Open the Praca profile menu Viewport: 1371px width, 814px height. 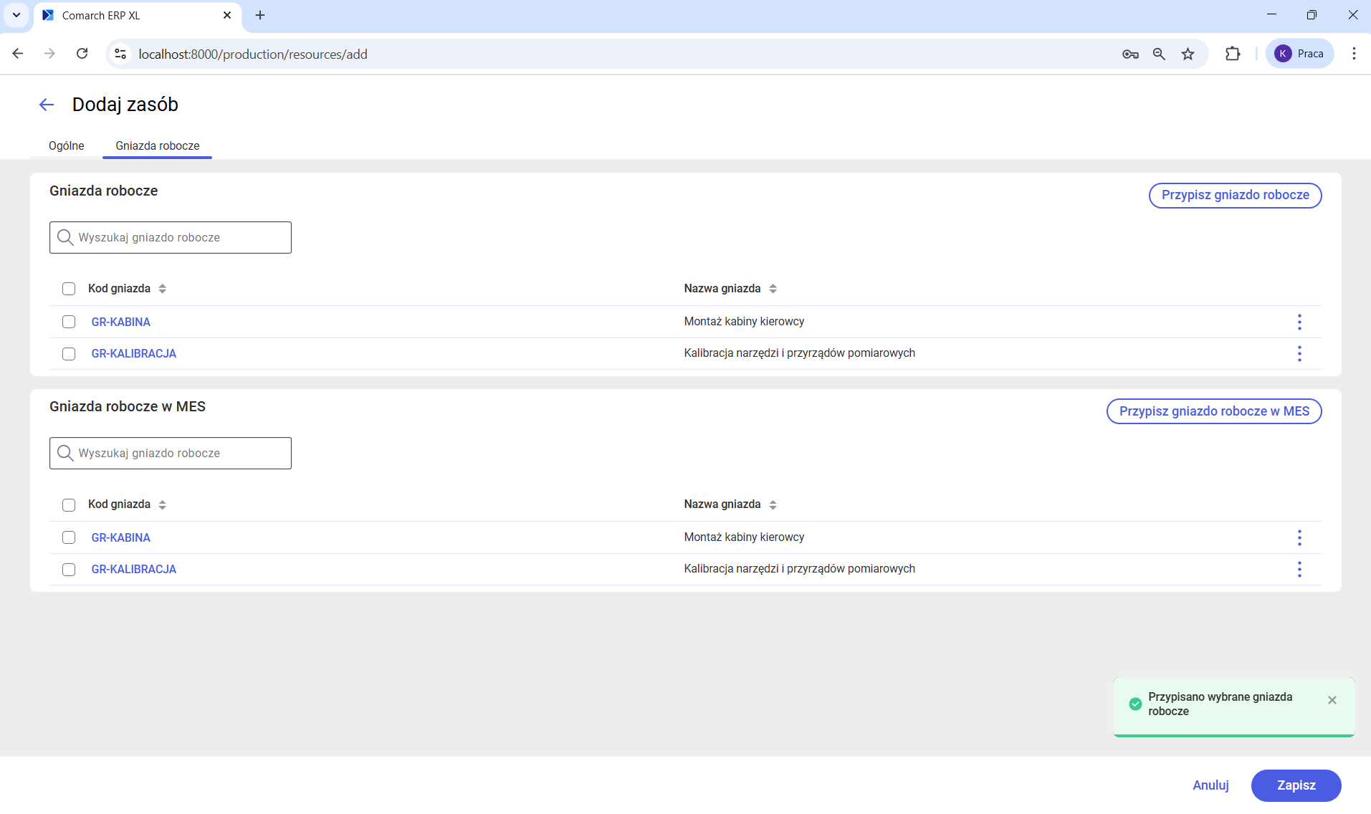pos(1299,54)
